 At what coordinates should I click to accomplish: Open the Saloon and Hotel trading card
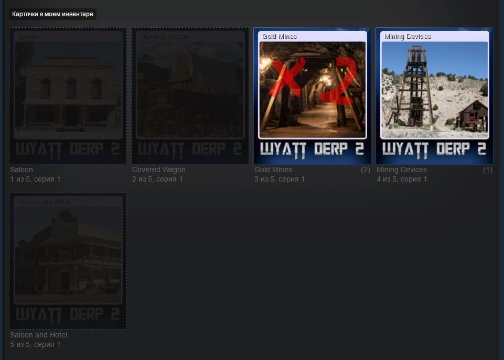[68, 261]
